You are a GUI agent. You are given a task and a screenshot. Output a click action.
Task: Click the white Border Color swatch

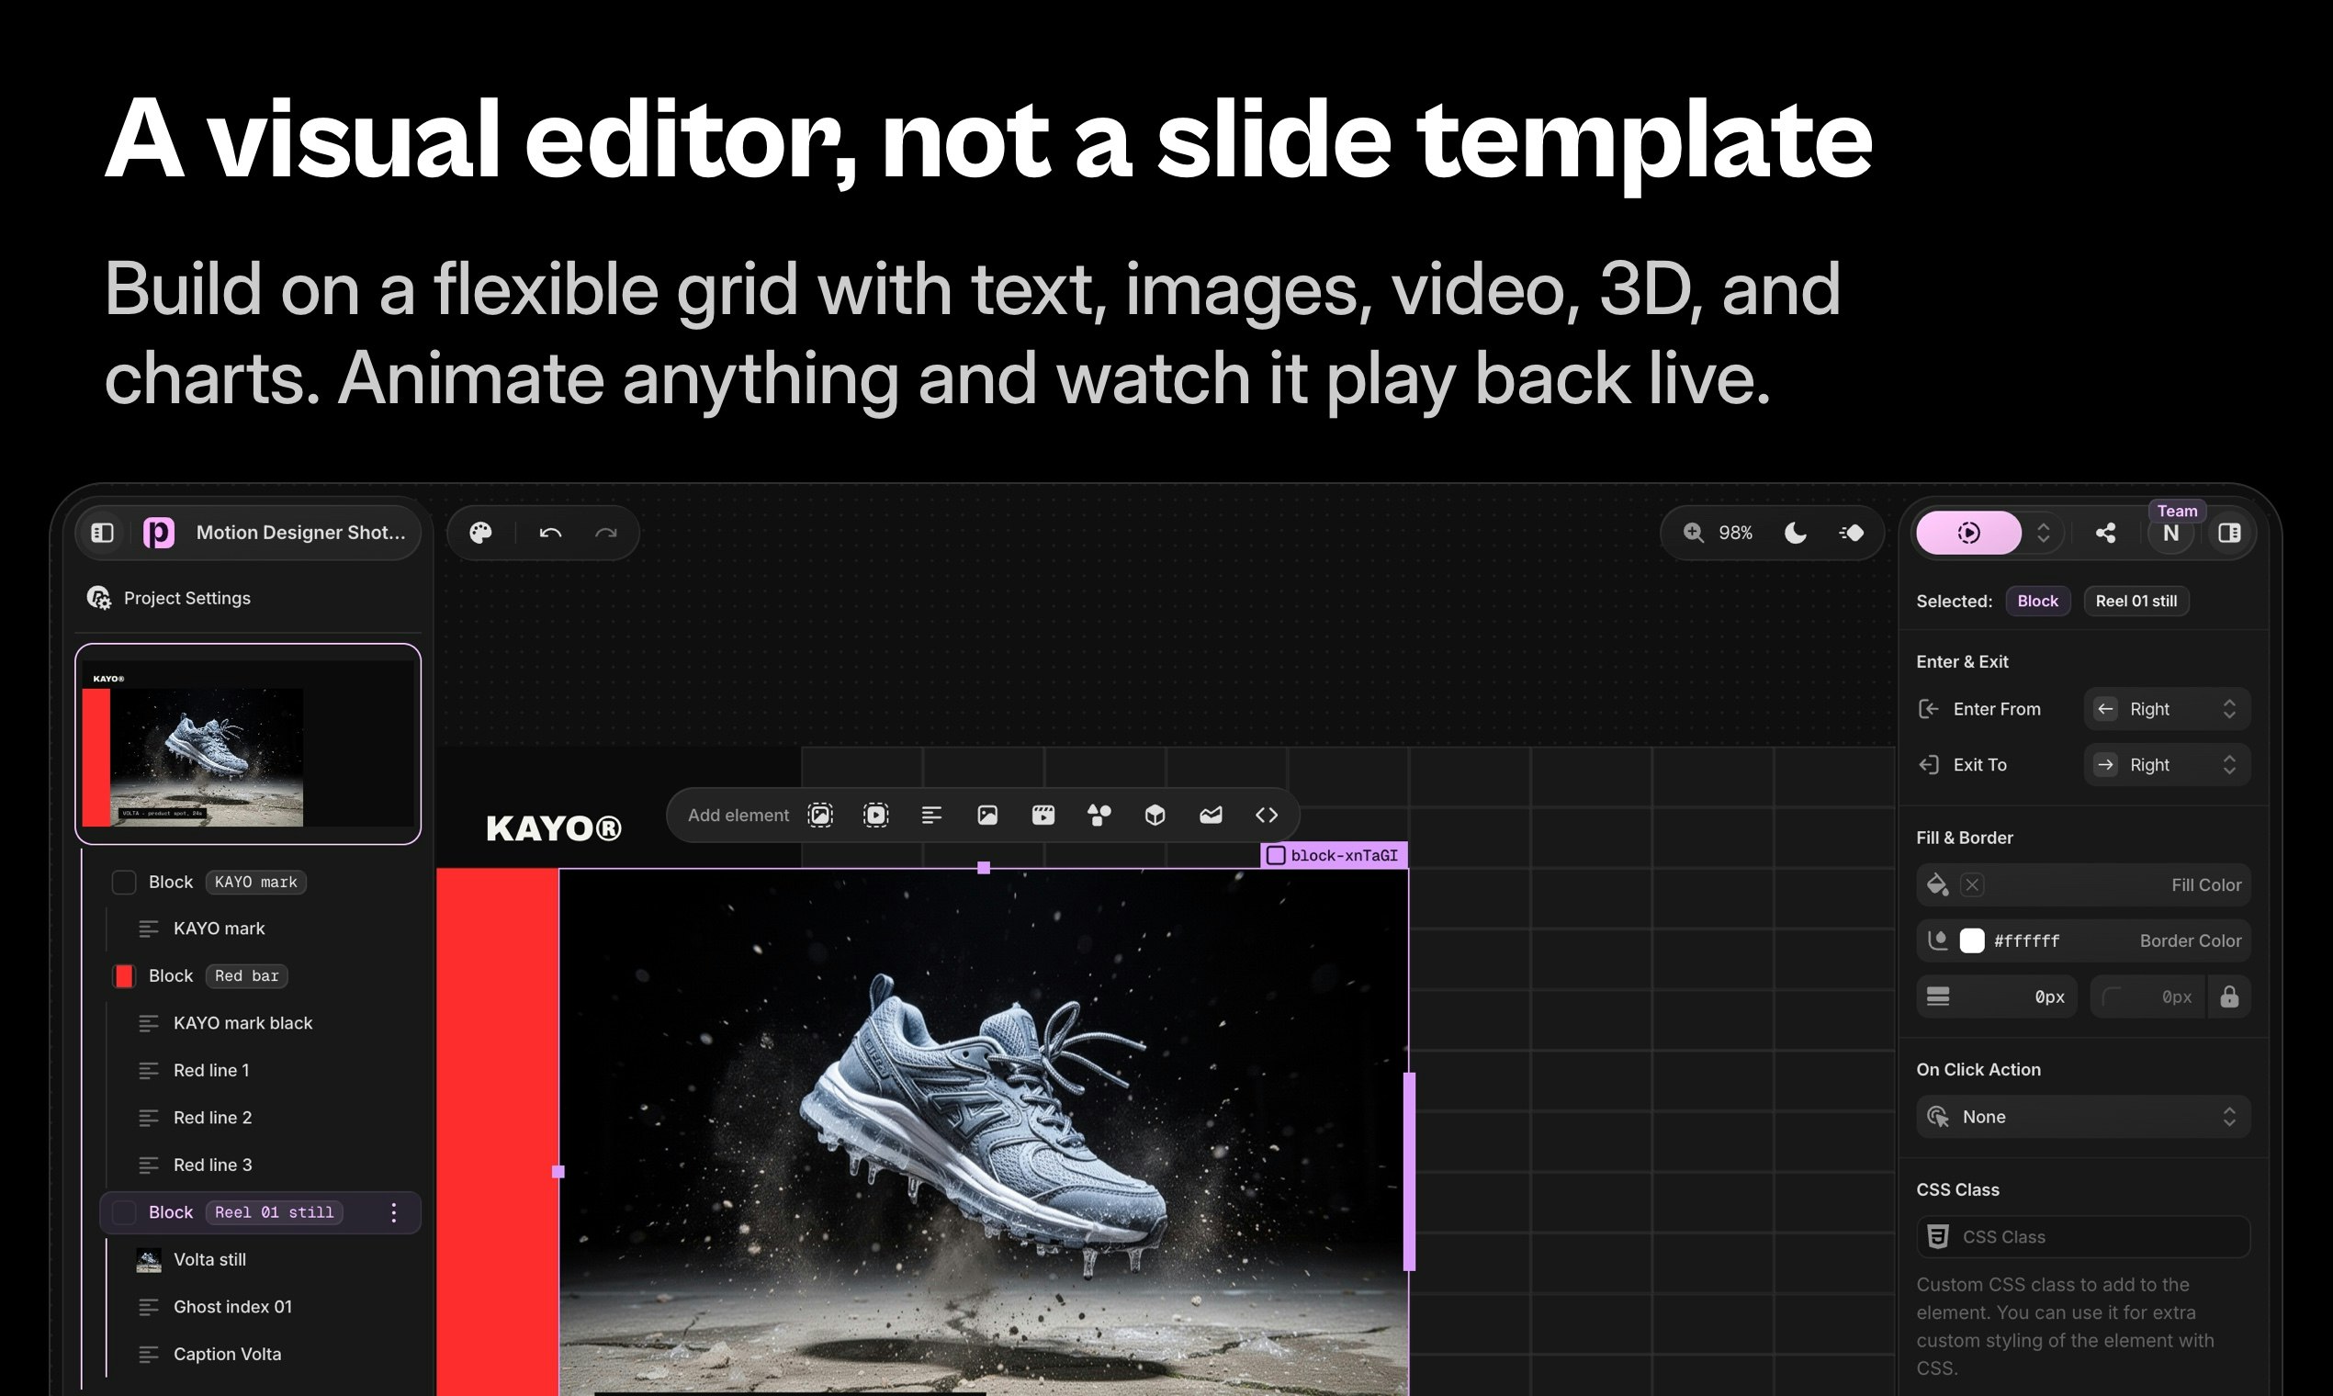coord(1972,940)
